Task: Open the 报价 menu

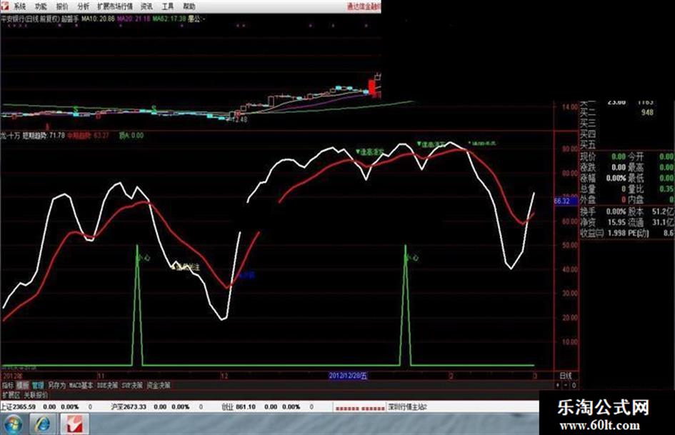Action: tap(62, 6)
